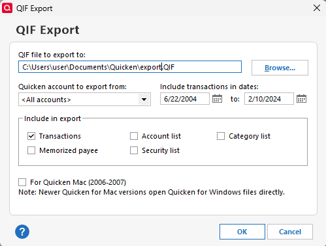Uncheck the Transactions checkbox
The height and width of the screenshot is (246, 326).
coord(31,136)
